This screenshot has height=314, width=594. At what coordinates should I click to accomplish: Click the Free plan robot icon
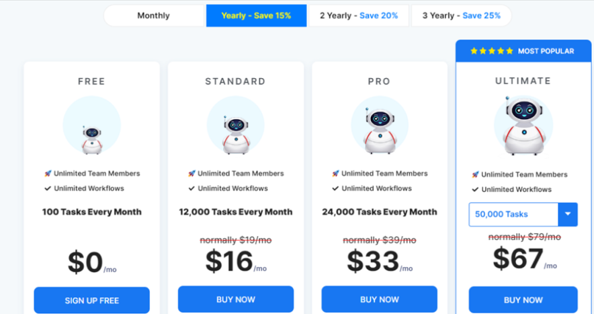(91, 139)
